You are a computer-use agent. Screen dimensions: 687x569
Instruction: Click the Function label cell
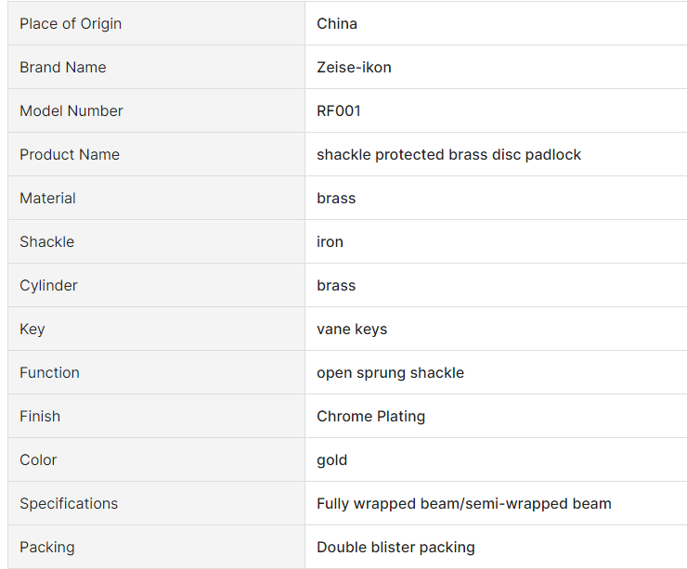pos(156,372)
